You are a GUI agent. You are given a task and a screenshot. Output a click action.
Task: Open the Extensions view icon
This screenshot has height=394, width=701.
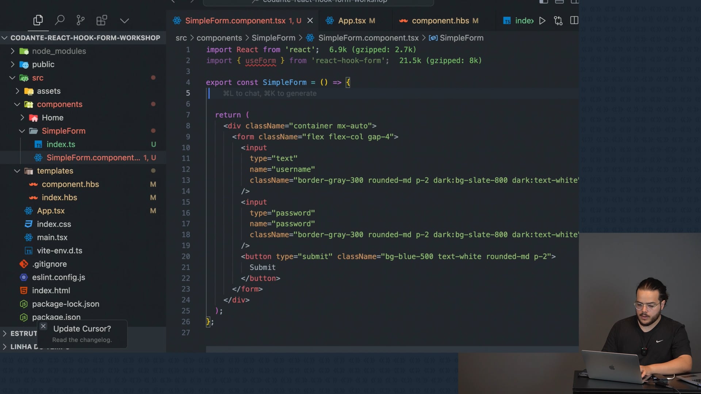pos(101,20)
